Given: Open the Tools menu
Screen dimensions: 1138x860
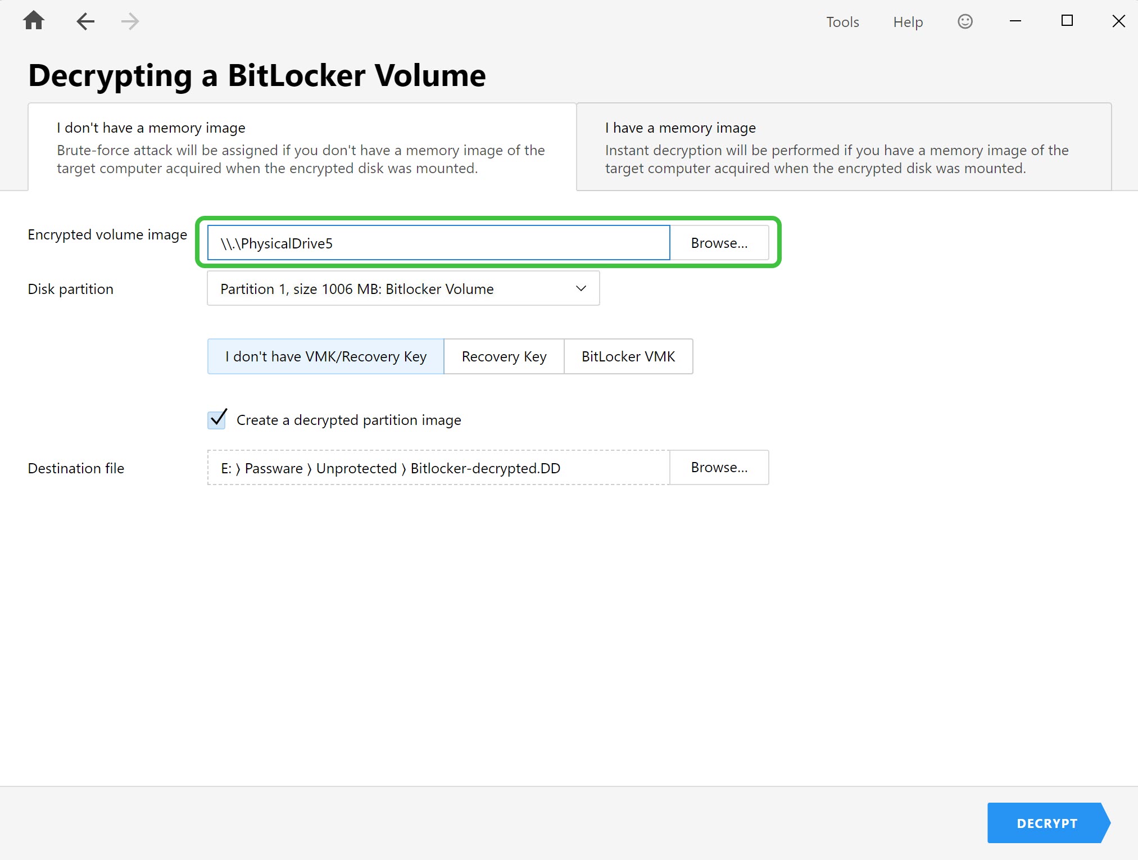Looking at the screenshot, I should pos(842,22).
